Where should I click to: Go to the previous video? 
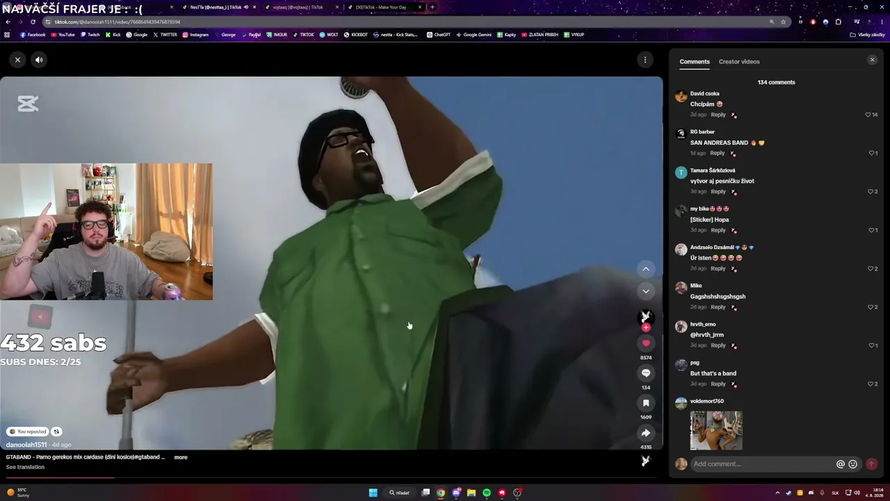pyautogui.click(x=646, y=269)
